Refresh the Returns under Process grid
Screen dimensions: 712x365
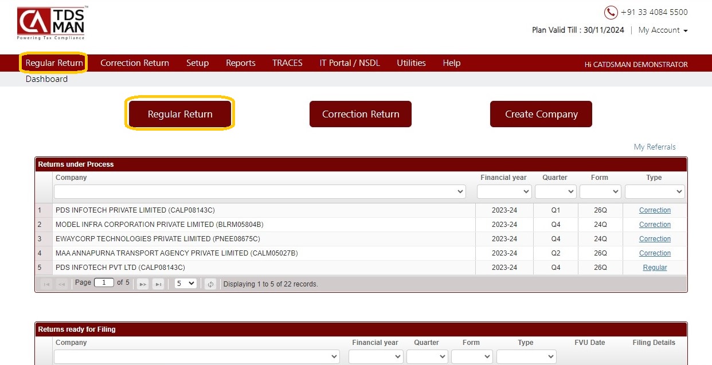point(210,284)
